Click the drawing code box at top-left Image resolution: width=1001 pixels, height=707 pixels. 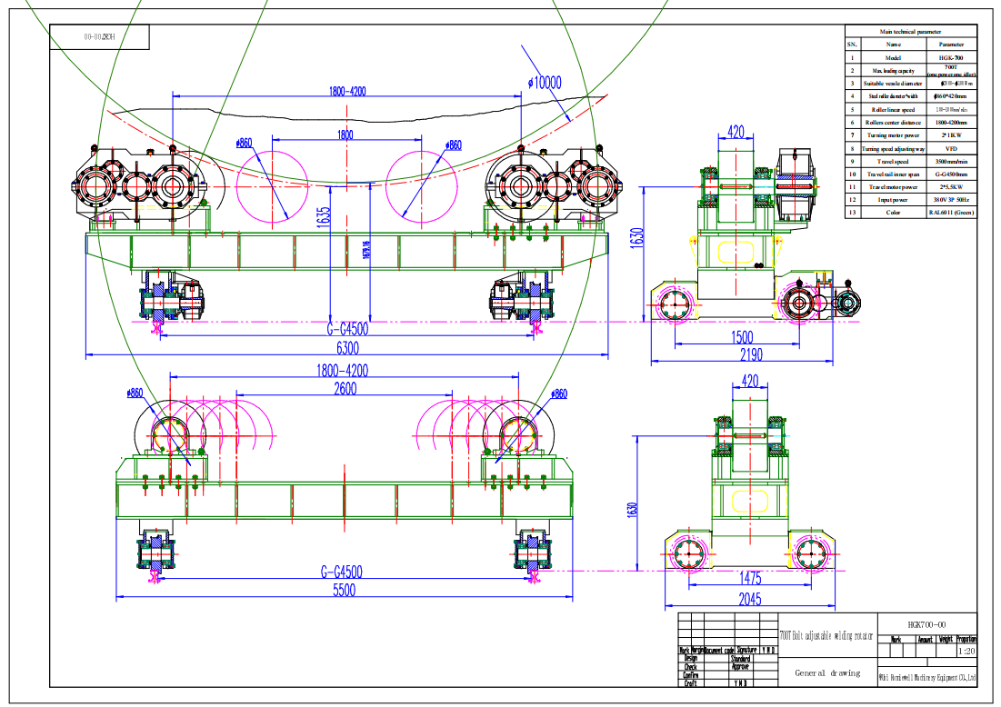(99, 37)
